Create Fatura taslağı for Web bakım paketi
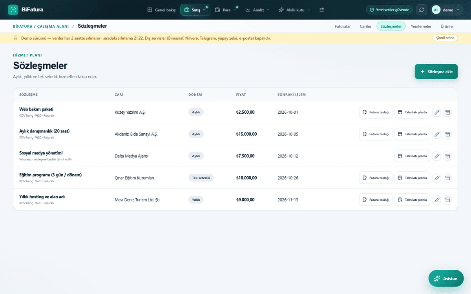Image resolution: width=471 pixels, height=294 pixels. pos(376,112)
